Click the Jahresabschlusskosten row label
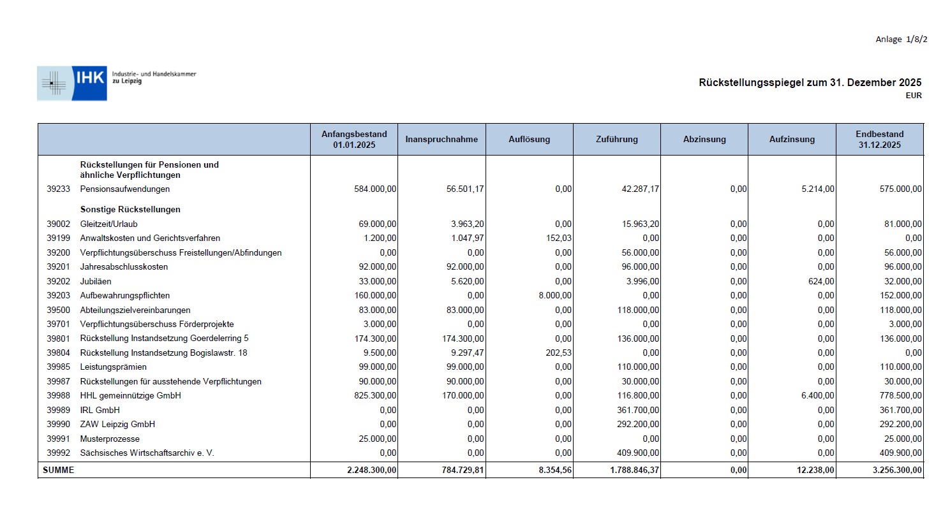 [124, 267]
